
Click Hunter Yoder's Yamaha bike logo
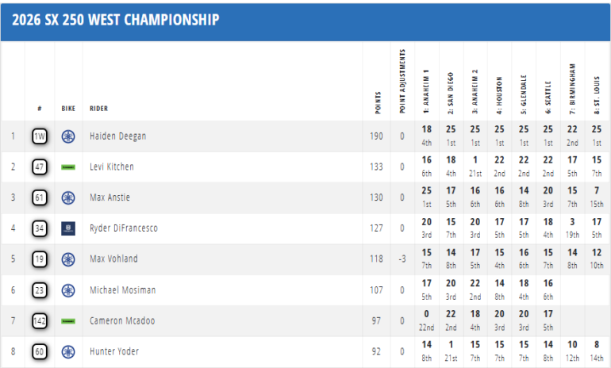[x=68, y=351]
